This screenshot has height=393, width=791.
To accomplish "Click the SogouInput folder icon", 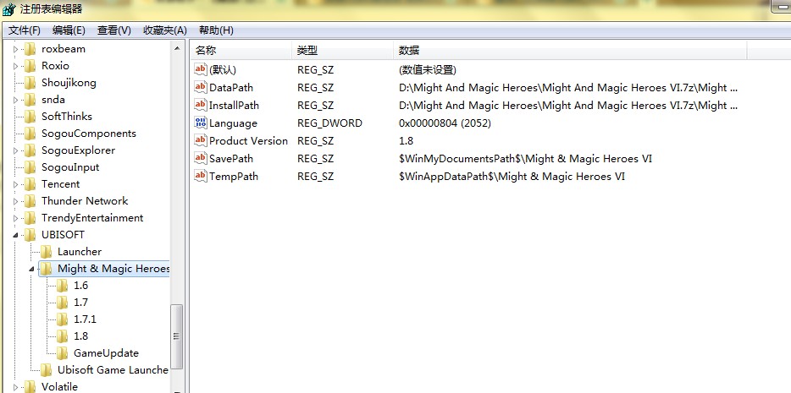I will pos(30,167).
